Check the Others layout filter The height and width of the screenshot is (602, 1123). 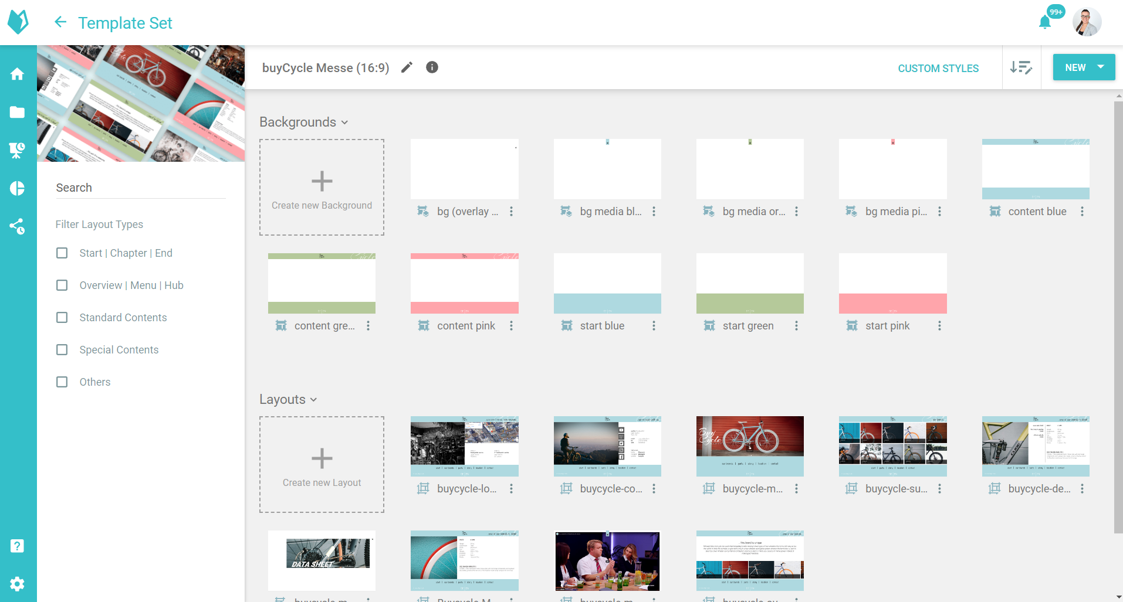62,382
